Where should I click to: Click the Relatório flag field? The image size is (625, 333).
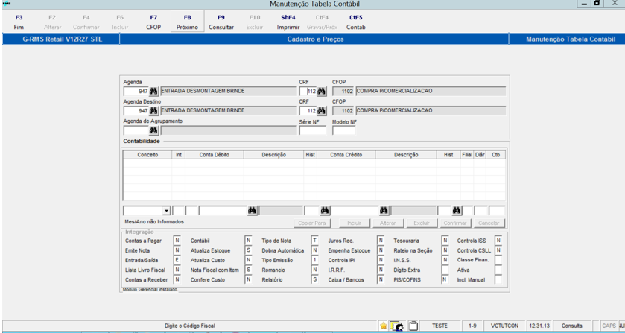(314, 279)
